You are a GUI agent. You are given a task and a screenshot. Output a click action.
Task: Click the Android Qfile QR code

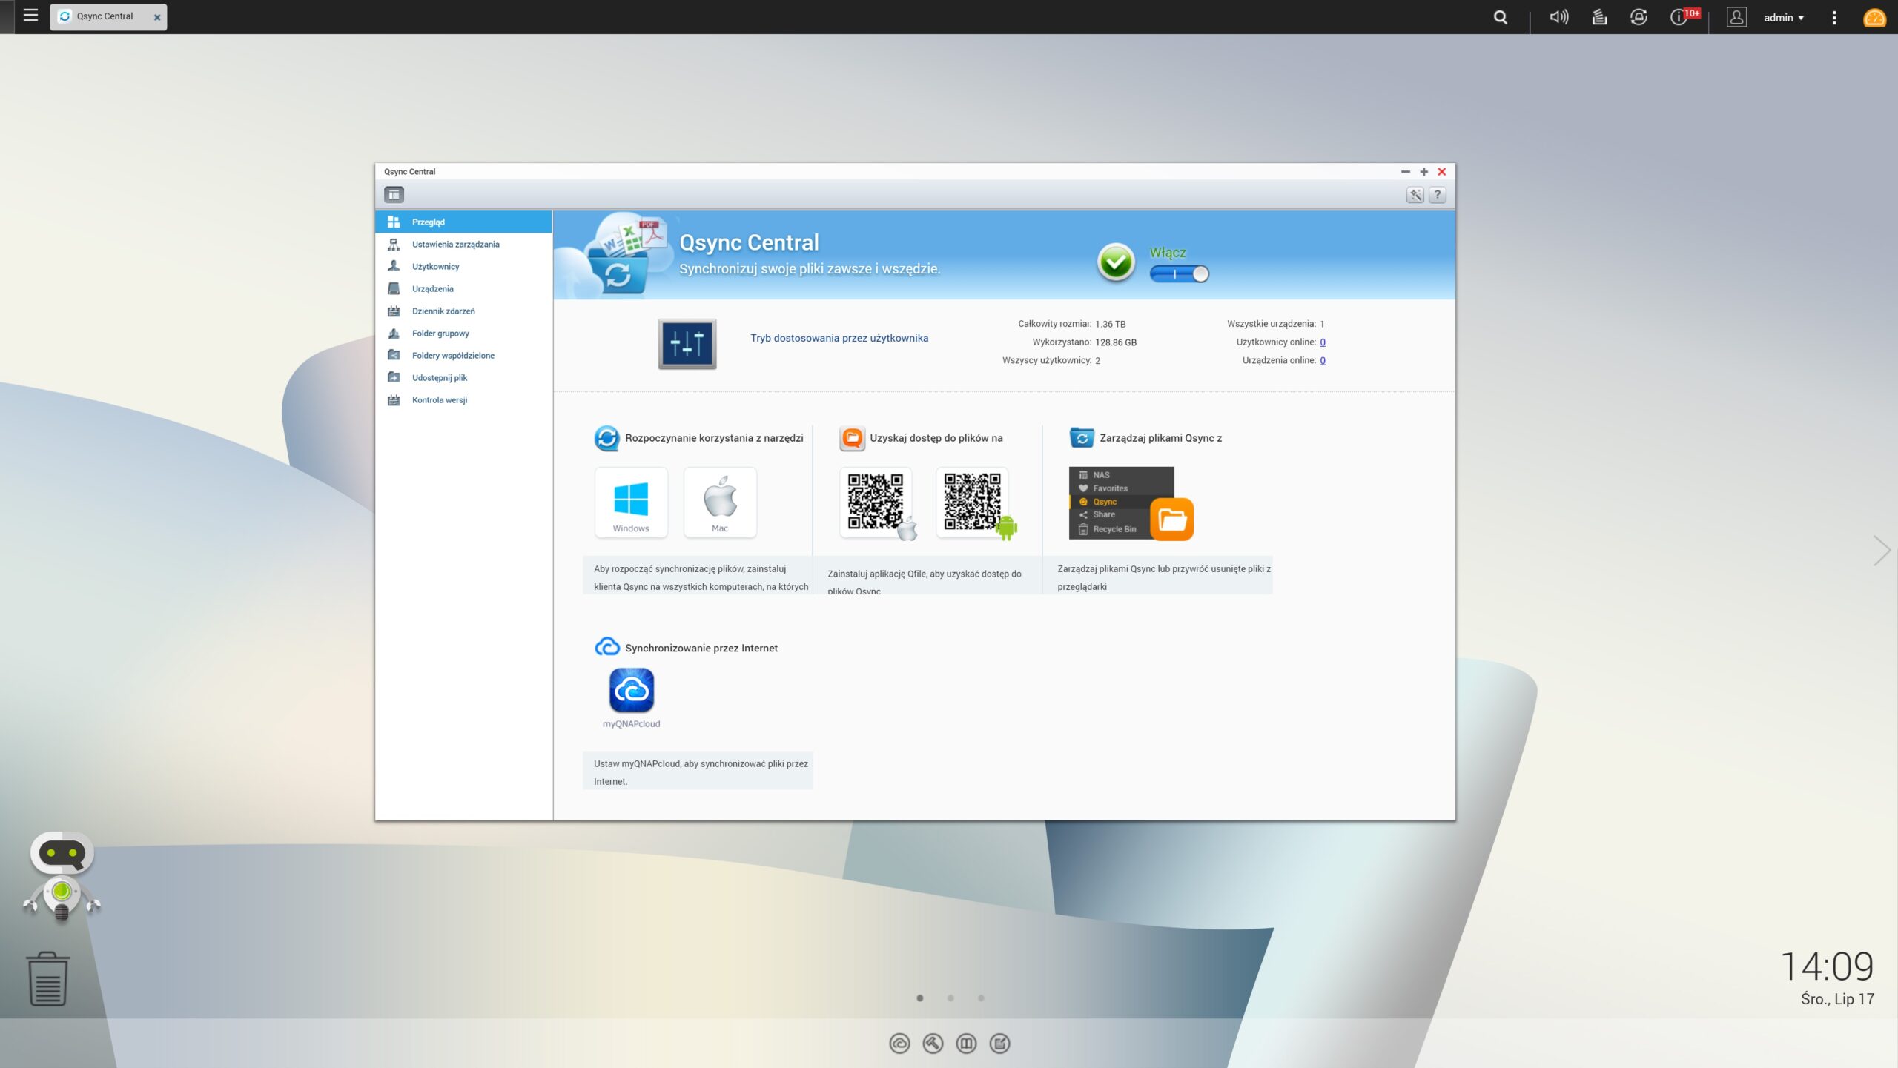973,503
